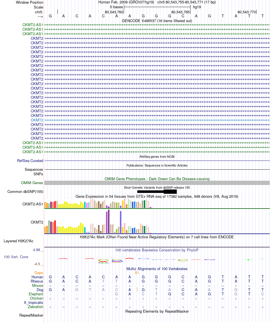Click the Common dbSNP(155) label

[25, 191]
